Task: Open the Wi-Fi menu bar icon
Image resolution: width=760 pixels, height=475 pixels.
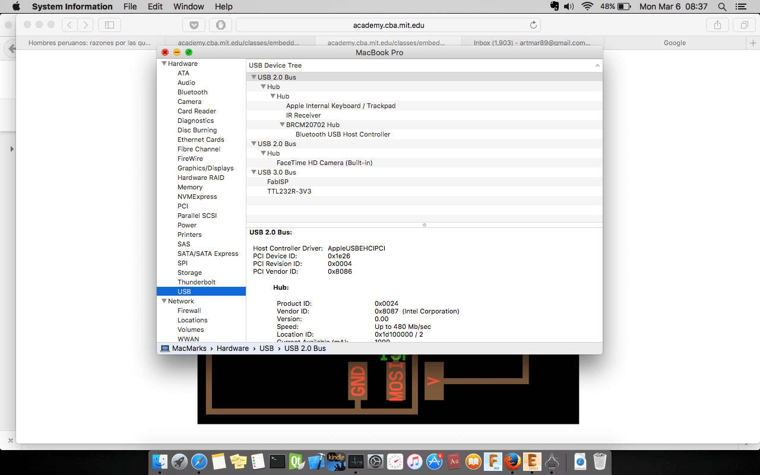Action: coord(587,7)
